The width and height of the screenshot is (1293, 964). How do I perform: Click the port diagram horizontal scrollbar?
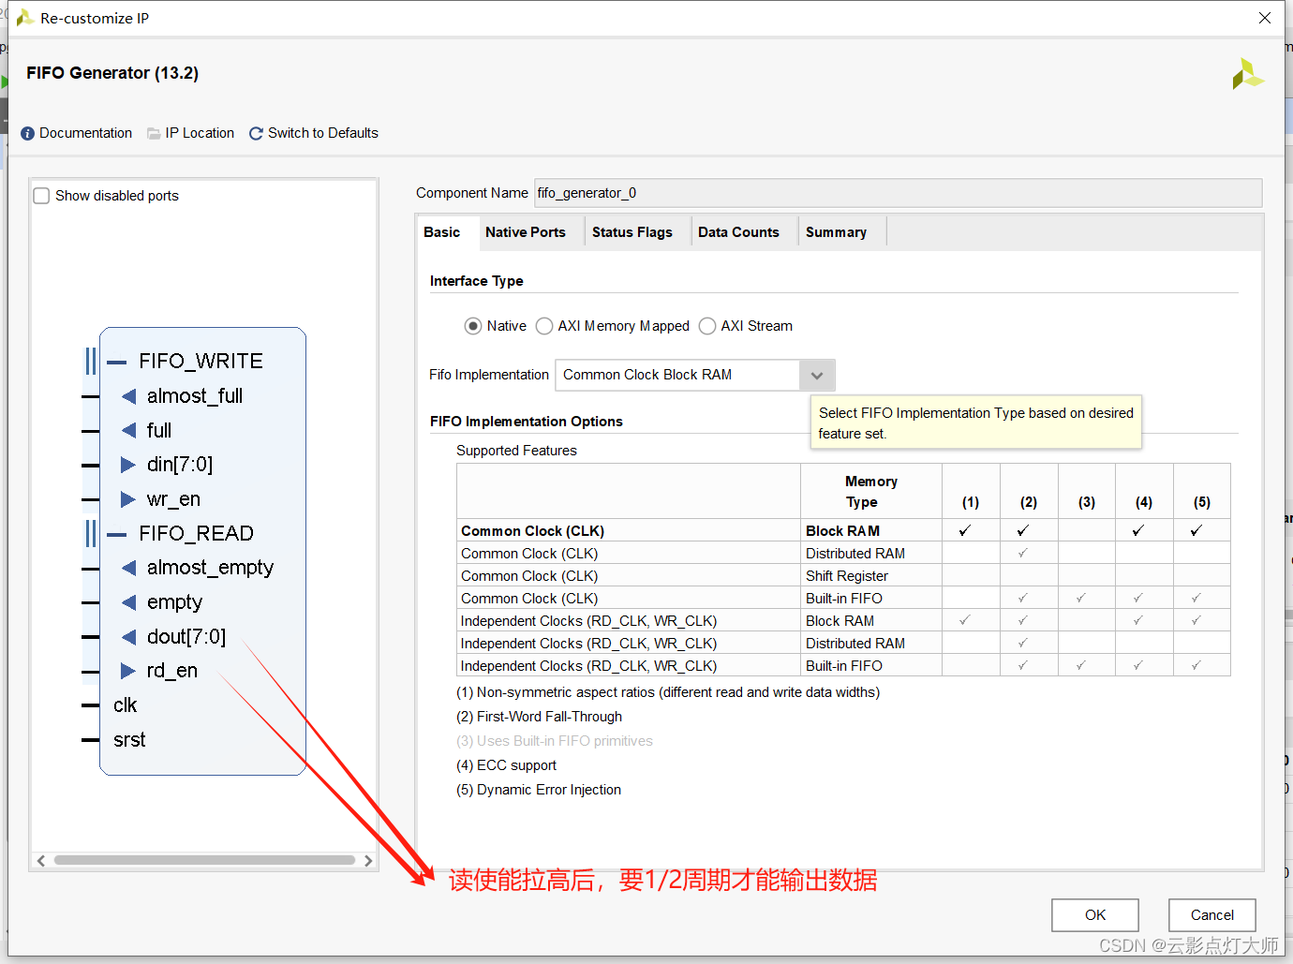[x=204, y=860]
